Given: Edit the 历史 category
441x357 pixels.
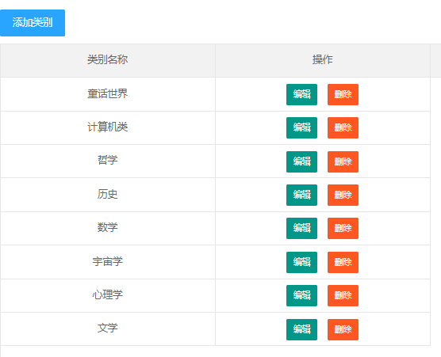Looking at the screenshot, I should click(301, 195).
